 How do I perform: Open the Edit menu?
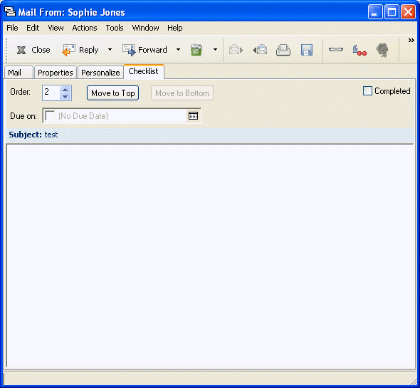pyautogui.click(x=33, y=28)
